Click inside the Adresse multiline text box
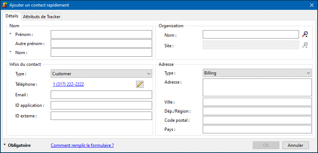 (x=257, y=87)
